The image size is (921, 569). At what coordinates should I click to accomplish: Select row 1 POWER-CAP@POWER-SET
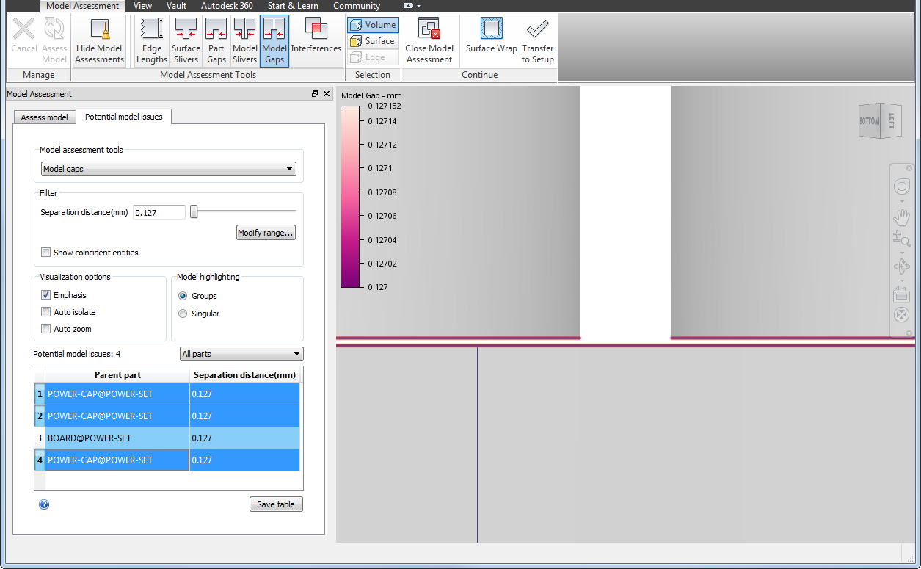[168, 394]
